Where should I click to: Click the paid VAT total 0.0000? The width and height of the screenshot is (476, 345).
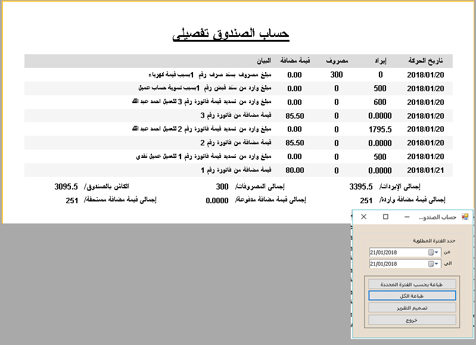coord(217,200)
